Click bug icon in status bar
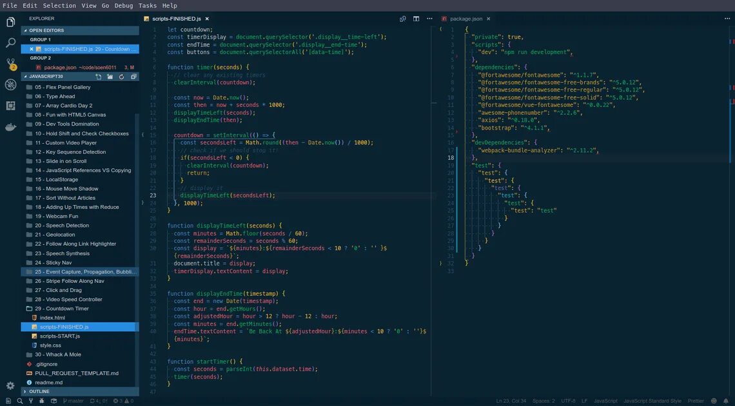Image resolution: width=735 pixels, height=406 pixels. pyautogui.click(x=42, y=401)
